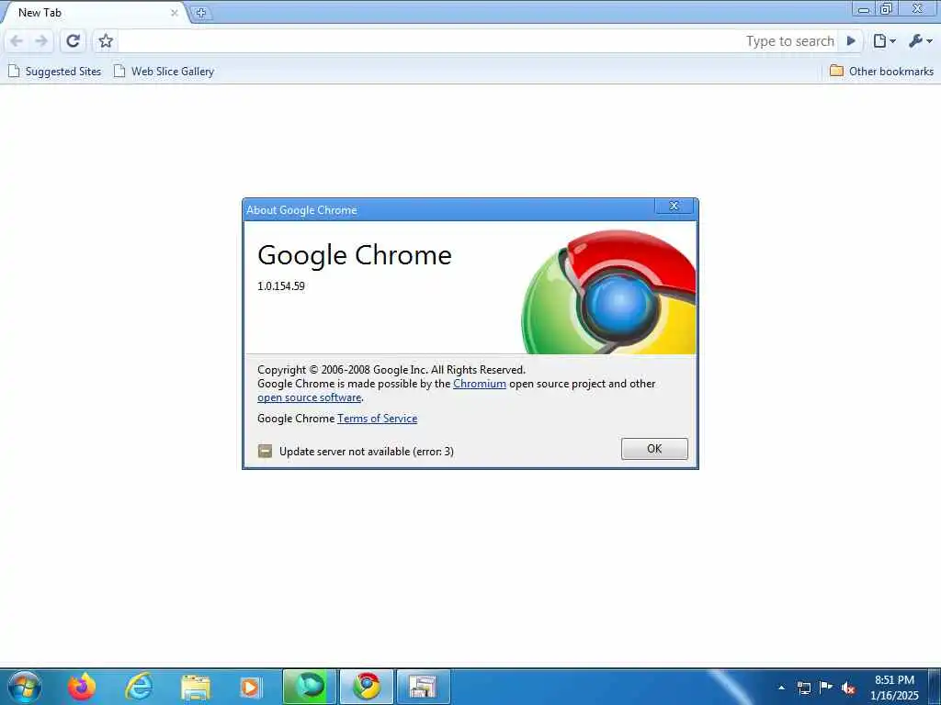Show hidden icons in the system tray

pos(781,688)
